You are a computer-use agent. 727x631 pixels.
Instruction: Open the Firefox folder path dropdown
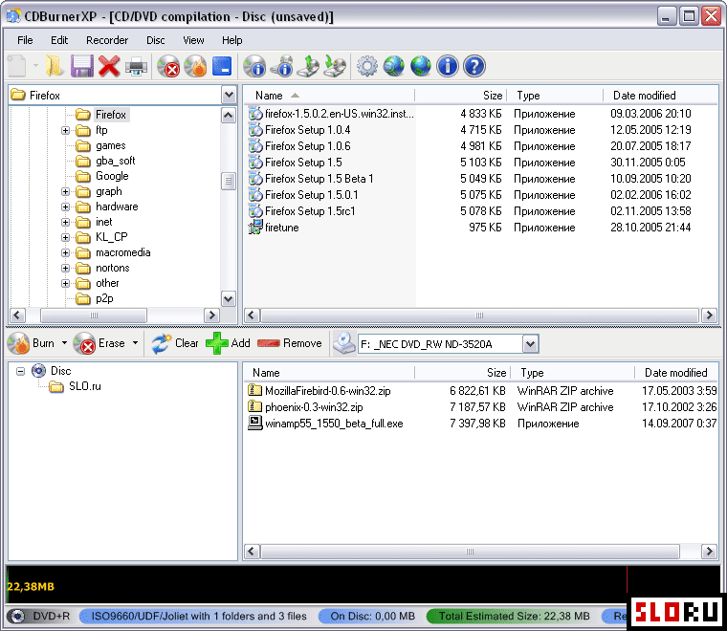[x=229, y=95]
